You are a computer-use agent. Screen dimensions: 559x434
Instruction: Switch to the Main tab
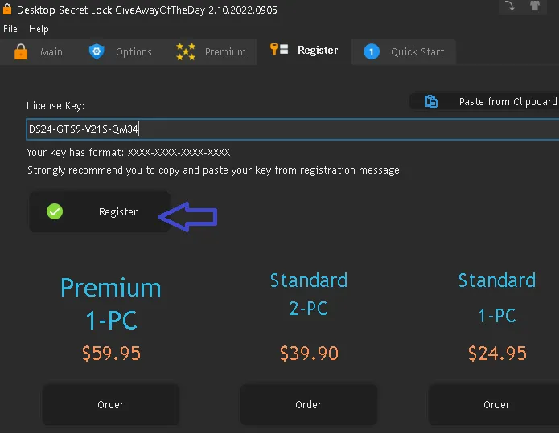[51, 51]
